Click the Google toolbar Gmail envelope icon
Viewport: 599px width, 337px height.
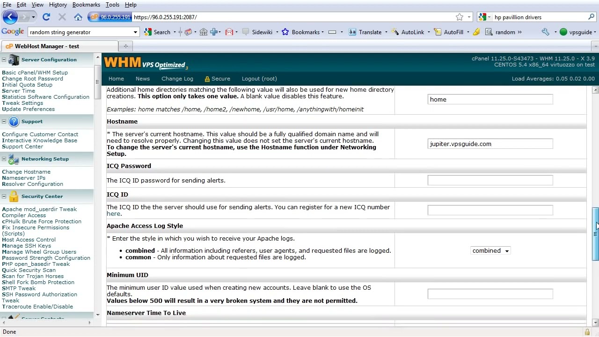coord(229,32)
